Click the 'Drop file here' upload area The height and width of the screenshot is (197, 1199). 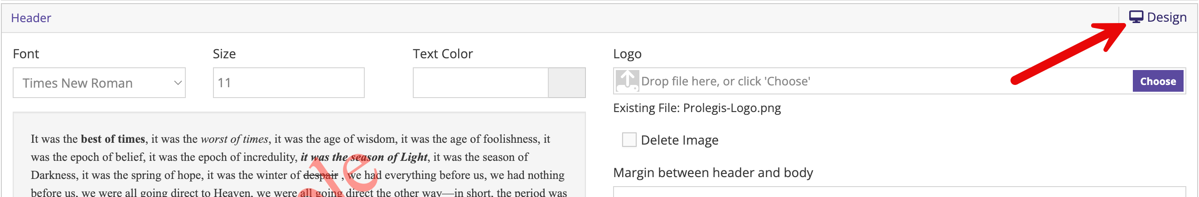click(x=838, y=81)
